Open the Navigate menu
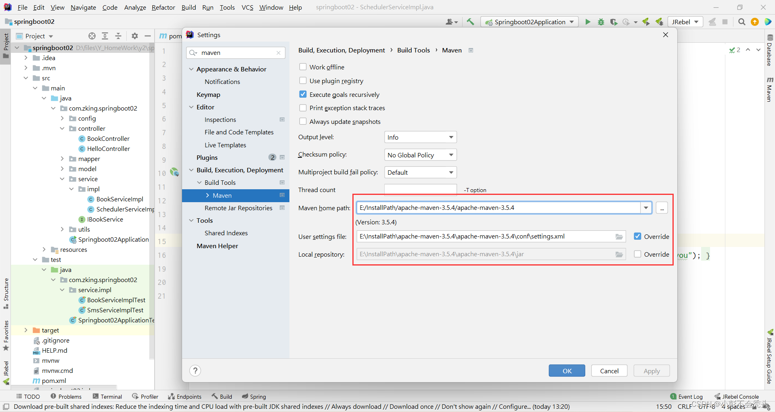 coord(83,7)
